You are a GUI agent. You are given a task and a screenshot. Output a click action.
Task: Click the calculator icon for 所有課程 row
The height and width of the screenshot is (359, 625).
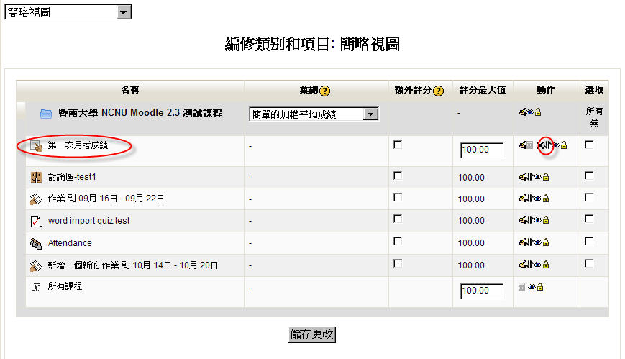[x=522, y=287]
